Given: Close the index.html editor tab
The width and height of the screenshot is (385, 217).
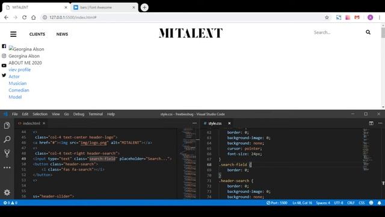Looking at the screenshot, I should pyautogui.click(x=44, y=123).
